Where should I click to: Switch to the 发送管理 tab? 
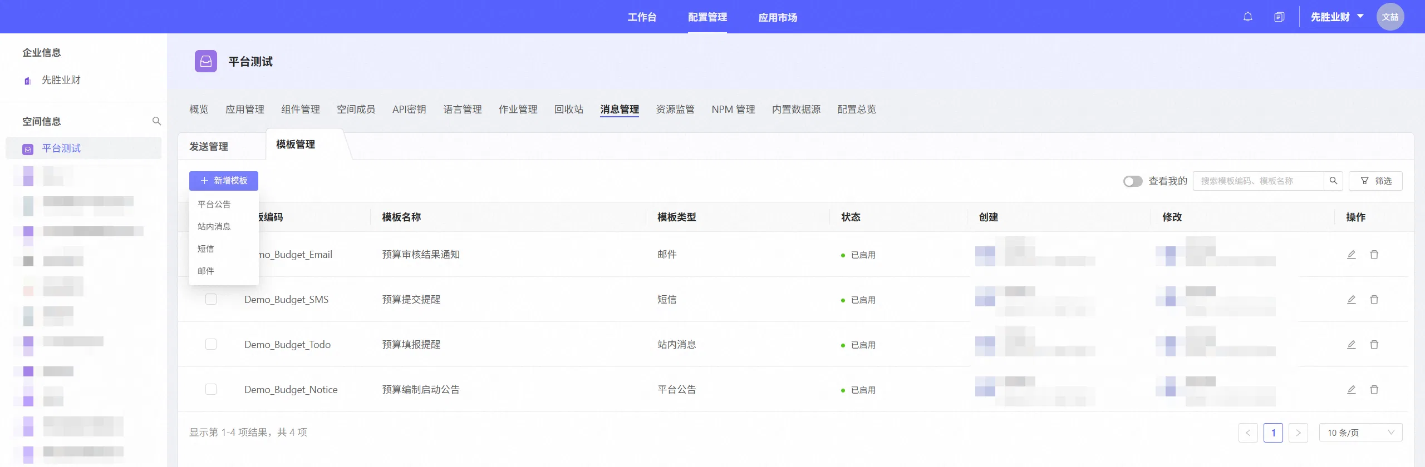209,146
